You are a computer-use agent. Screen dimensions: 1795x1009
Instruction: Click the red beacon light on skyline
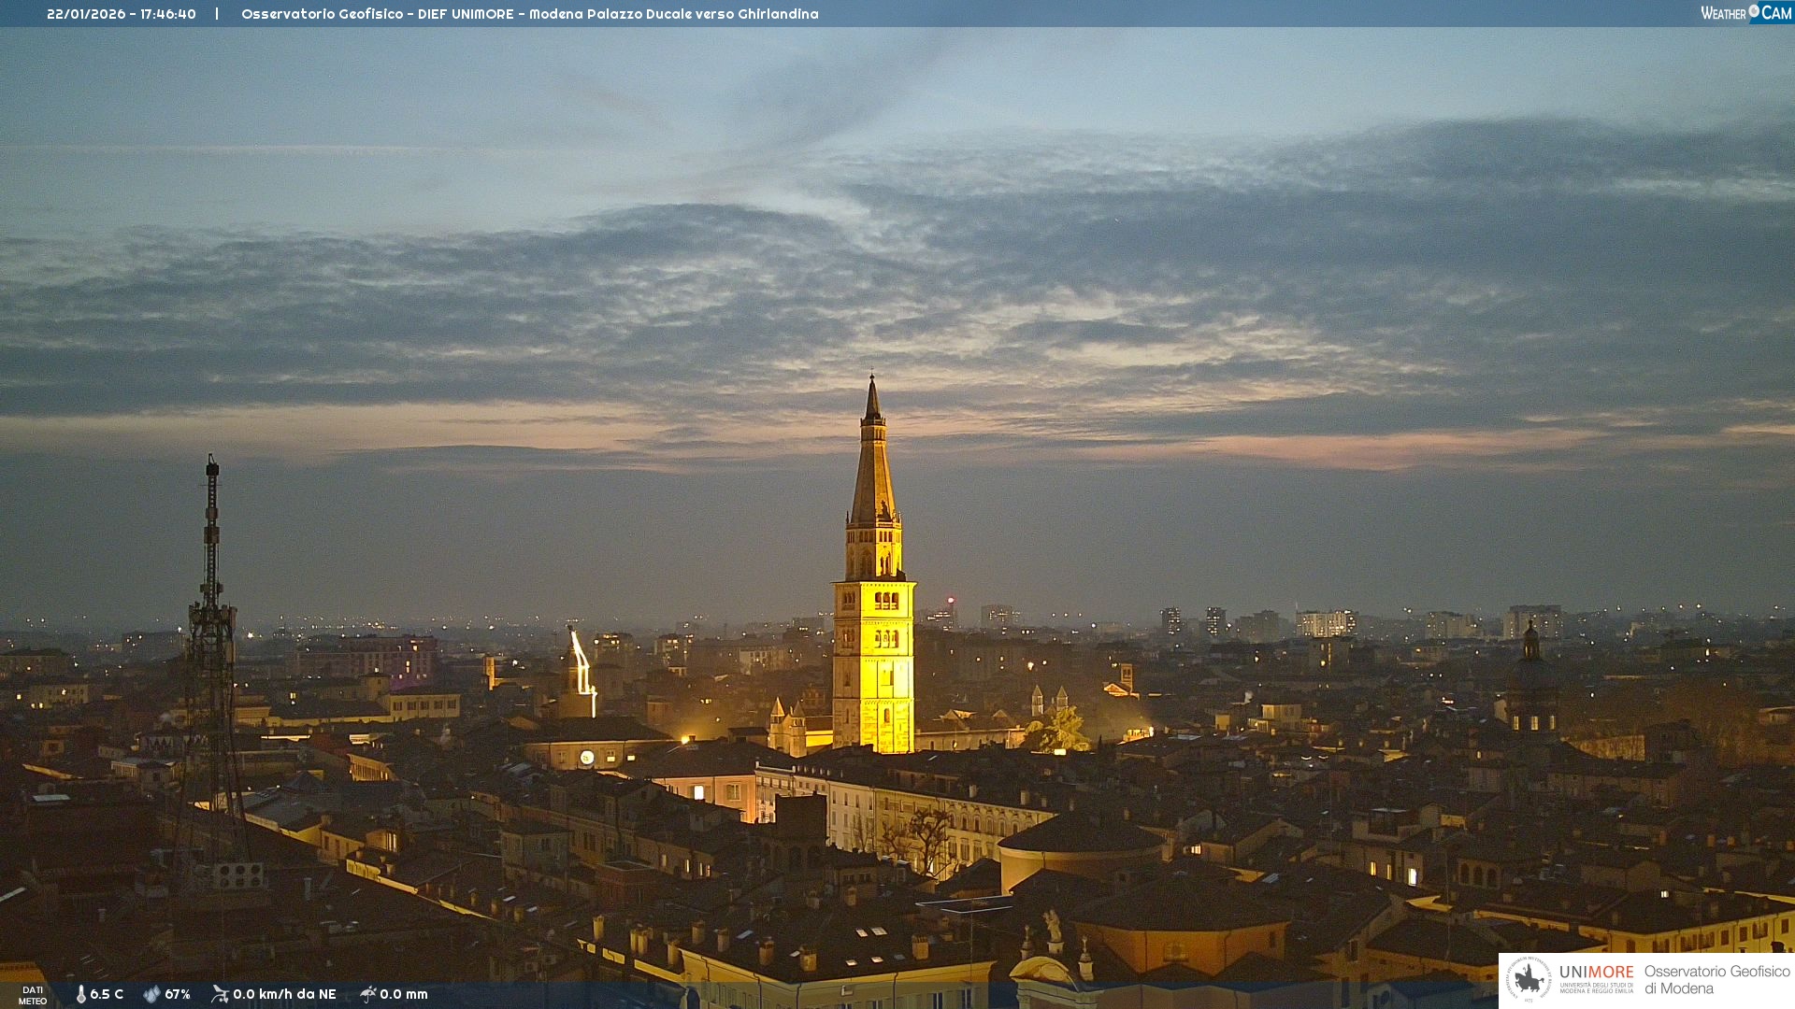tap(951, 600)
